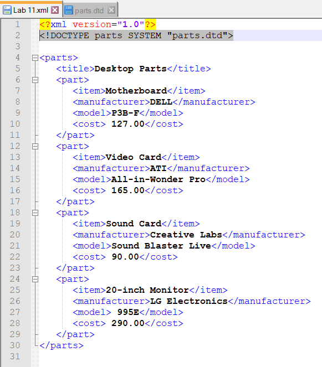Click the 'Video Card' item text

(134, 157)
